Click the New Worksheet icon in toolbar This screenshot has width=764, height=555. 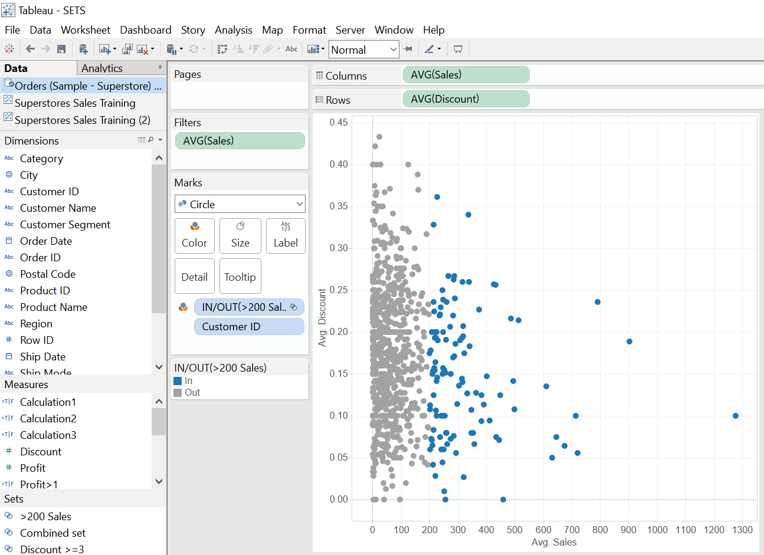click(x=104, y=49)
